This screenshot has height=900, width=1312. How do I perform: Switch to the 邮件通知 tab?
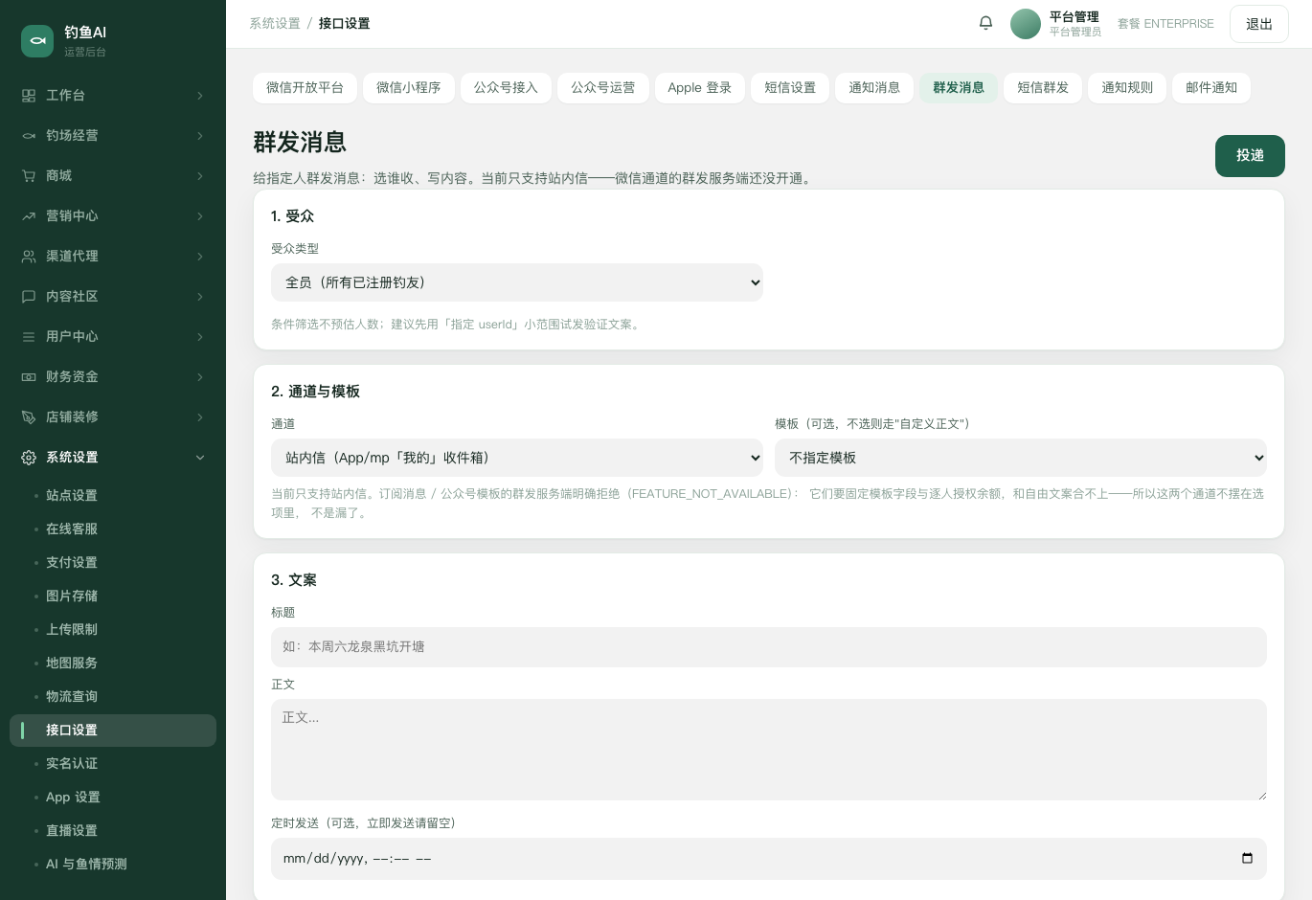pos(1211,88)
